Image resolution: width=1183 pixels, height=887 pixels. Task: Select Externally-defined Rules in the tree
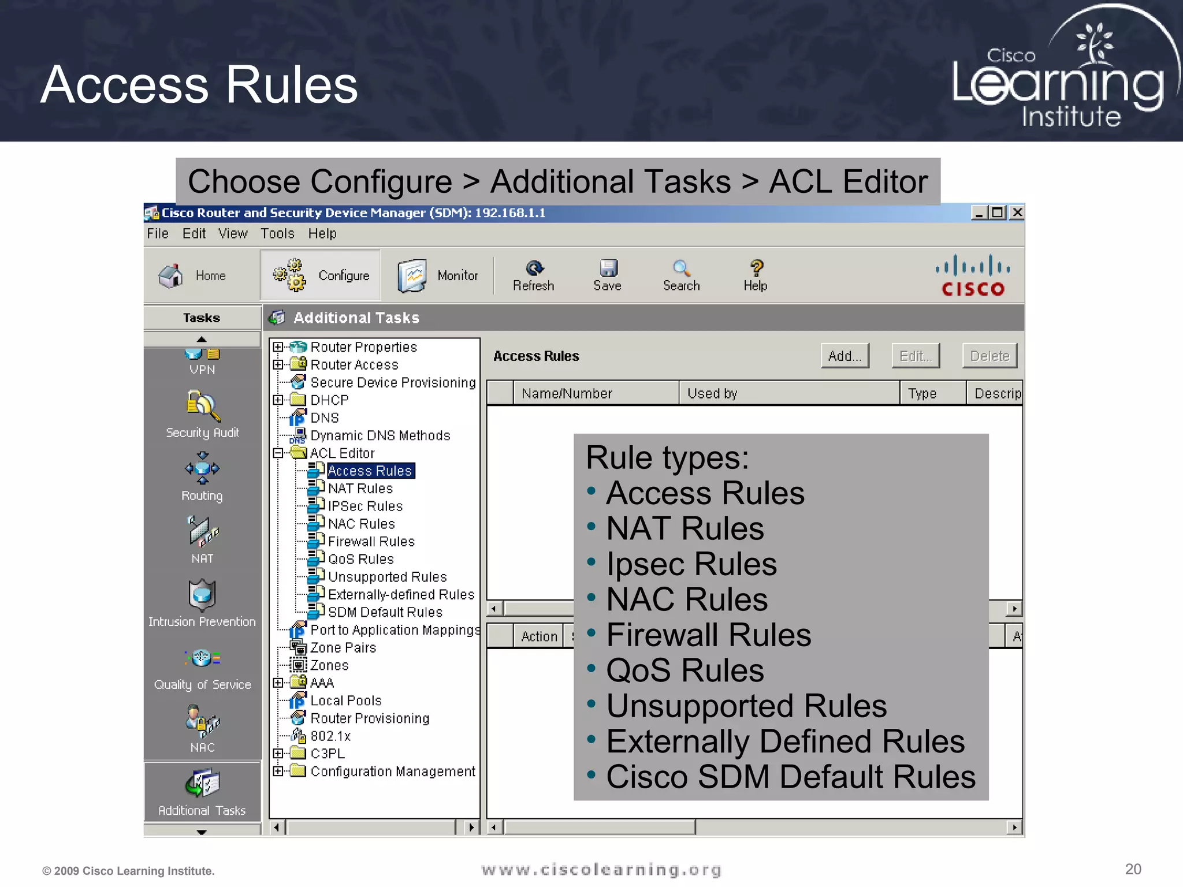(401, 595)
